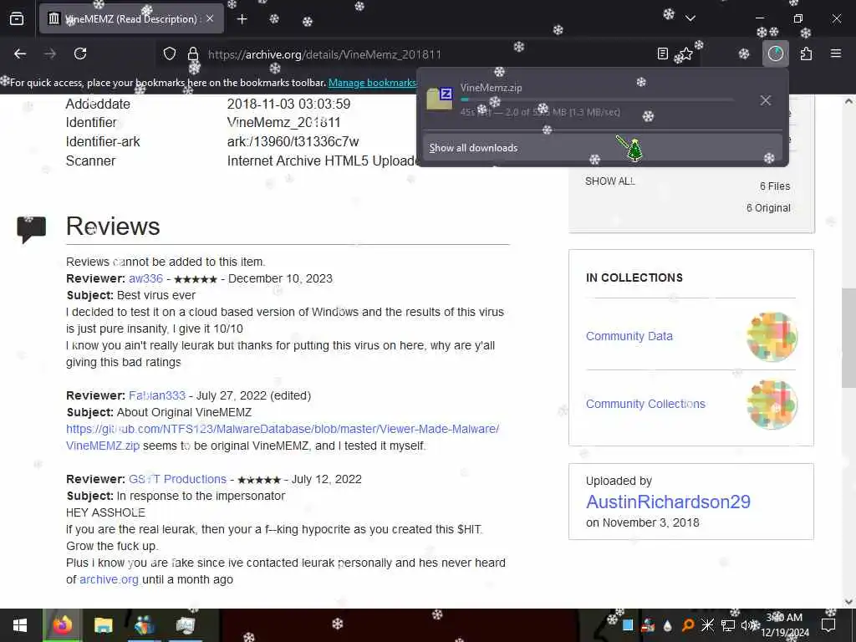Click the Manage bookmarks link

point(372,83)
